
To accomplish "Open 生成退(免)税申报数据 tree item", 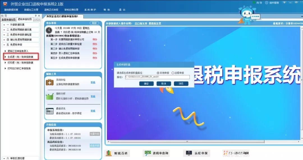I will tap(20, 57).
